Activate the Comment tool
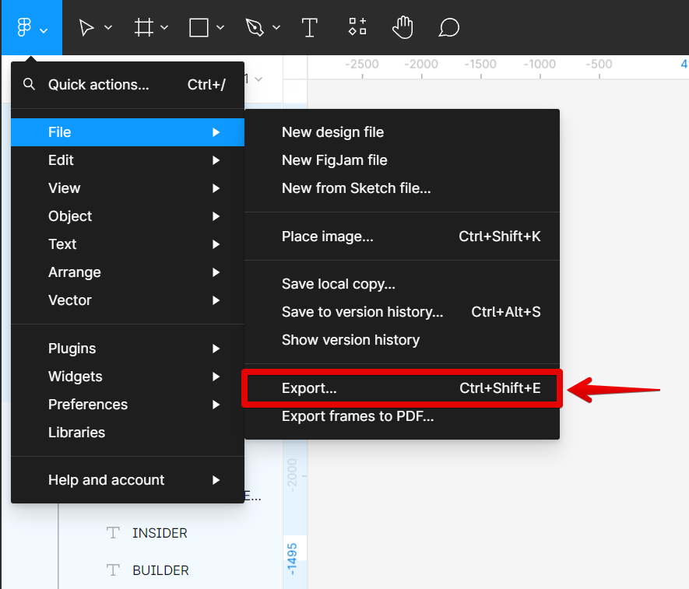The image size is (689, 589). tap(448, 26)
